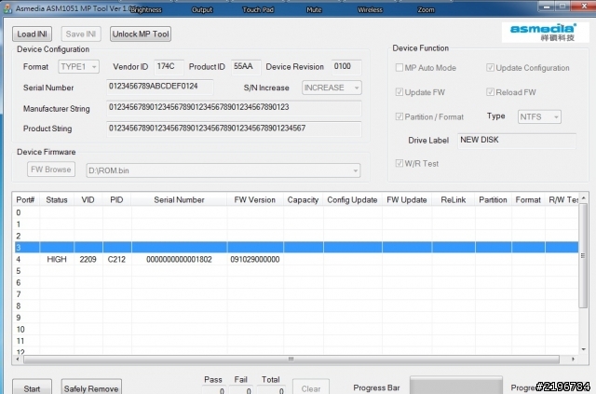This screenshot has height=394, width=596.
Task: Click the application icon in title bar
Action: 7,8
